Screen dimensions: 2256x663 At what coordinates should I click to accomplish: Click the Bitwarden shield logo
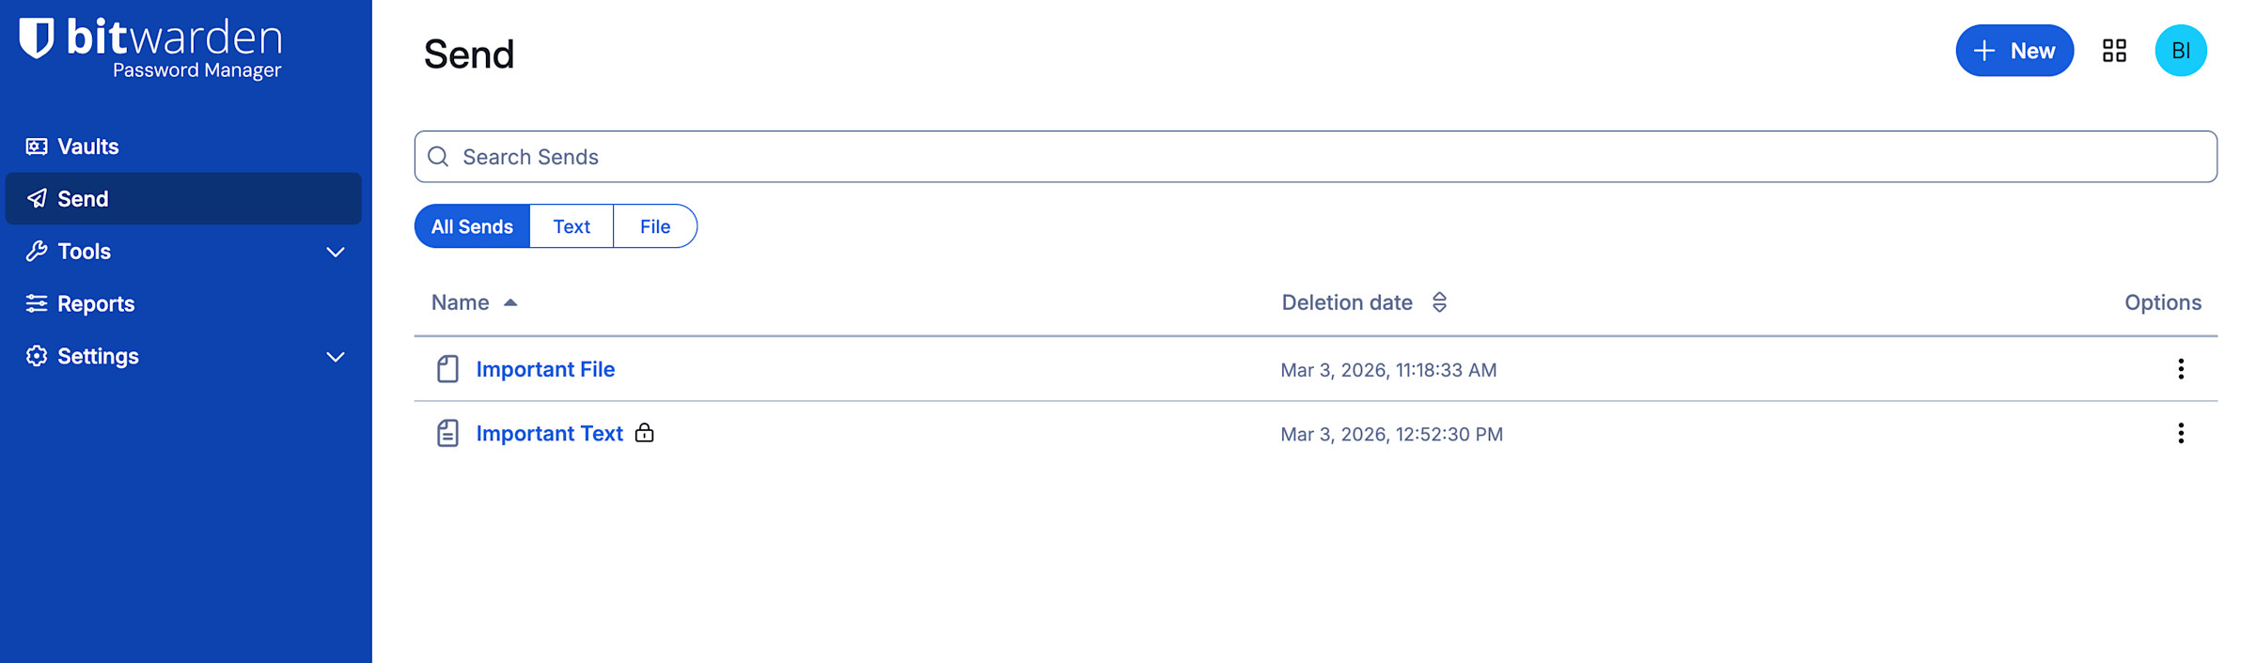(37, 39)
